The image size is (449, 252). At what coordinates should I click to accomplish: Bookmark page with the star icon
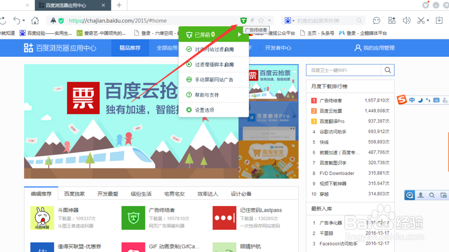(261, 20)
